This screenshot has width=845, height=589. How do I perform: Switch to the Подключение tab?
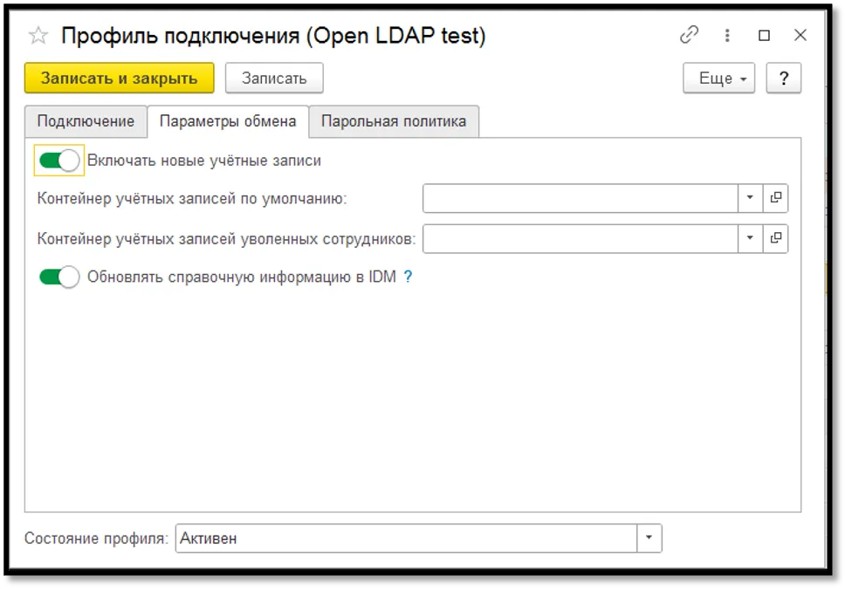coord(87,121)
